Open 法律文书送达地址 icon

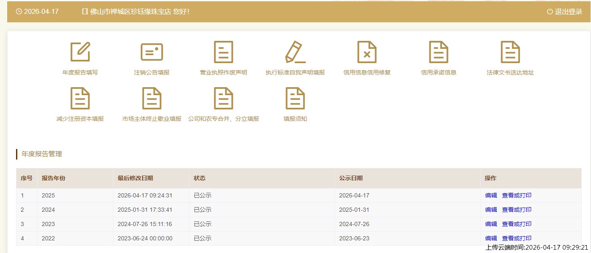coord(510,52)
